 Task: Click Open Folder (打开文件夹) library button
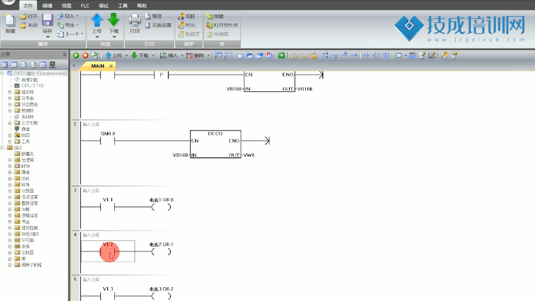coord(222,25)
